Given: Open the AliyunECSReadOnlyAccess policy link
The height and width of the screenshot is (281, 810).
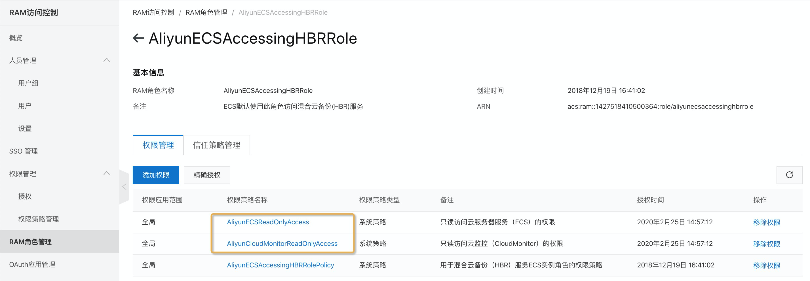Looking at the screenshot, I should [x=268, y=222].
